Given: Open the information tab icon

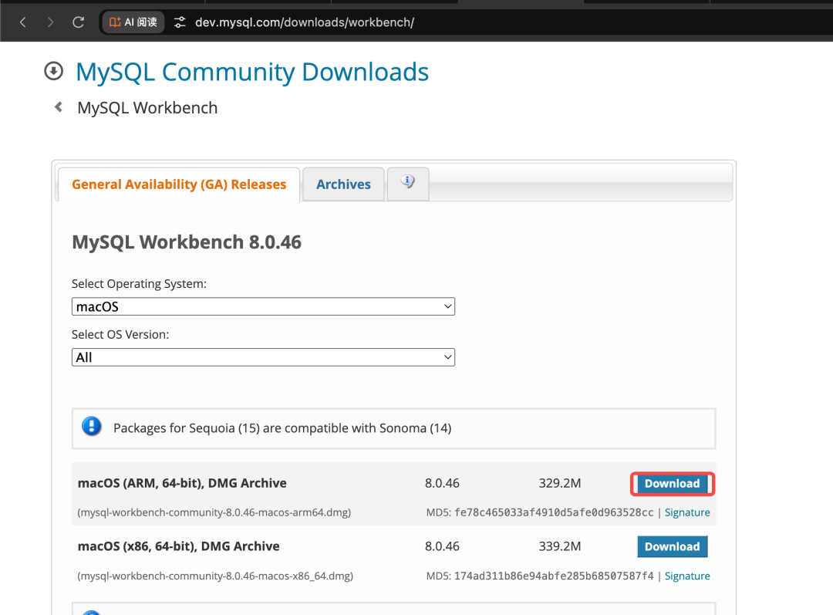Looking at the screenshot, I should pyautogui.click(x=408, y=184).
